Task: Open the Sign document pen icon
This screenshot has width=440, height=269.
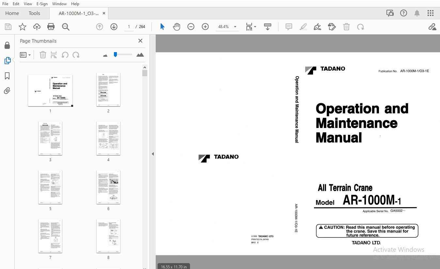Action: point(317,27)
